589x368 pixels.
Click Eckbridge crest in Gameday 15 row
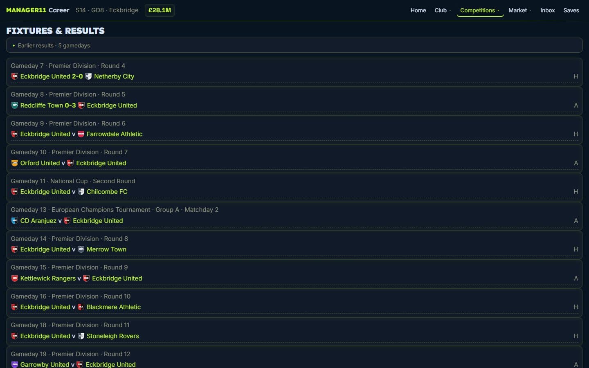coord(86,278)
